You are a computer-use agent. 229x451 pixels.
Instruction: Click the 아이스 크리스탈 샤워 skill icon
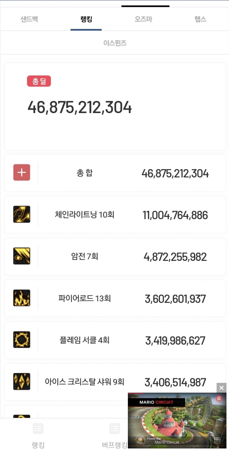click(x=22, y=382)
